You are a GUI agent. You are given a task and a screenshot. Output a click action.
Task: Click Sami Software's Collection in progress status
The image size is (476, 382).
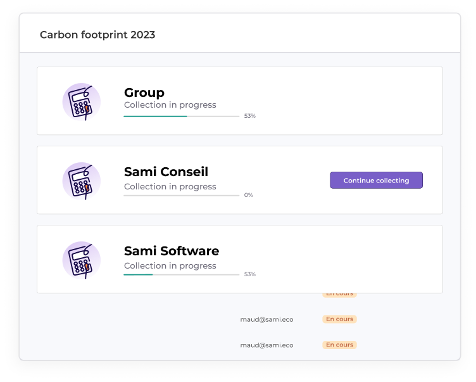[170, 266]
